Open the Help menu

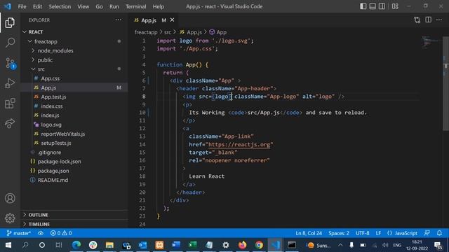(159, 6)
